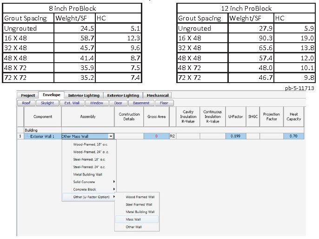Click the Building tree row
Screen dimensions: 319x239
31,130
